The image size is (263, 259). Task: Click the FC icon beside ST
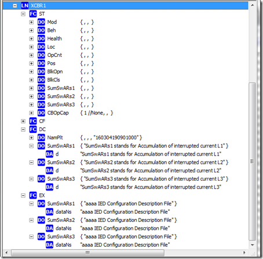pyautogui.click(x=33, y=14)
